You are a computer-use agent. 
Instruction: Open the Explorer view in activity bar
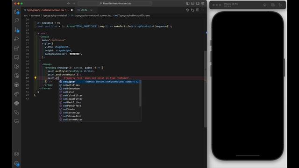point(17,11)
